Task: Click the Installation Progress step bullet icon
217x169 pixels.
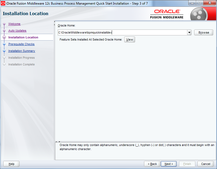Action: 4,57
